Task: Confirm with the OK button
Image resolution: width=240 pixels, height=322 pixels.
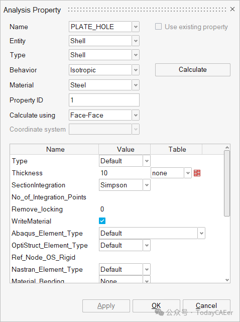Action: click(x=156, y=306)
